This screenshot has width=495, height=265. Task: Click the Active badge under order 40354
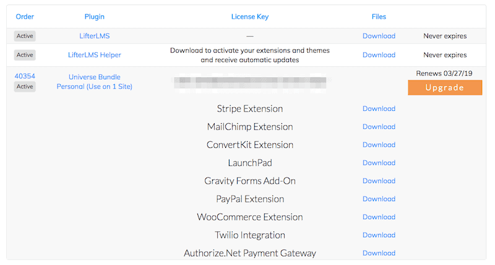pyautogui.click(x=25, y=87)
